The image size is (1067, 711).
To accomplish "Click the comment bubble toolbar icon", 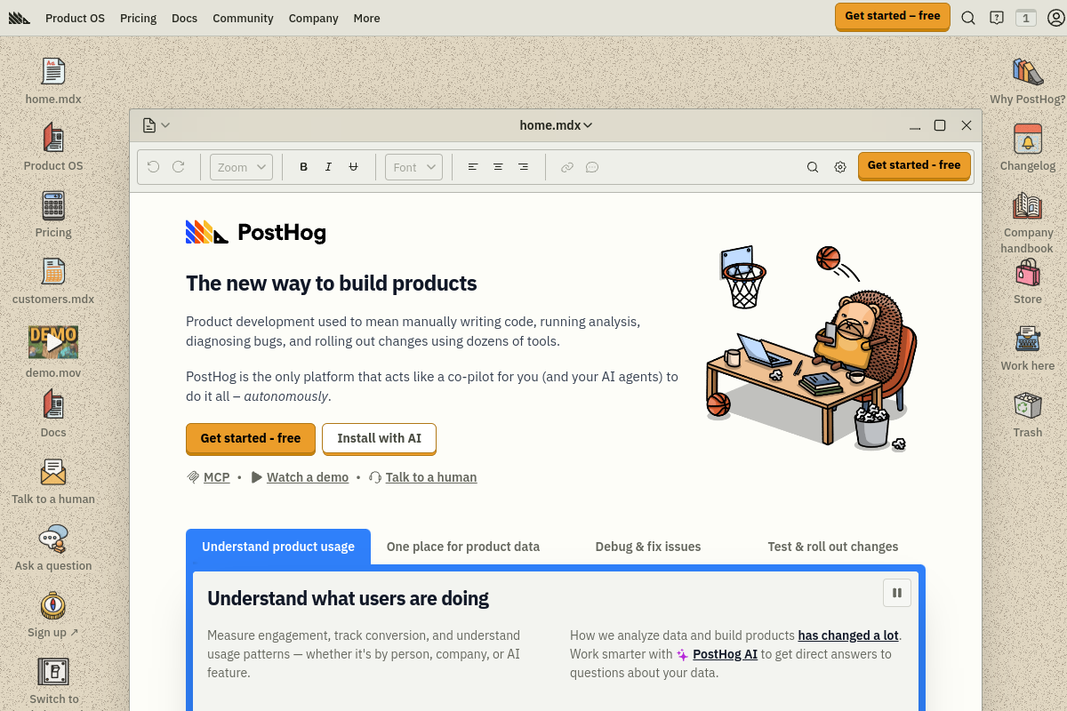I will [592, 167].
